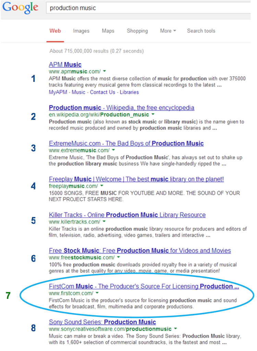Viewport: 257px width, 351px height.
Task: Click snippet starting '100% free production music downloads'
Action: click(x=143, y=268)
